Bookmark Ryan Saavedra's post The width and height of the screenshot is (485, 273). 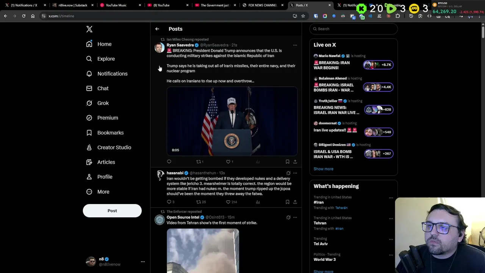tap(287, 162)
